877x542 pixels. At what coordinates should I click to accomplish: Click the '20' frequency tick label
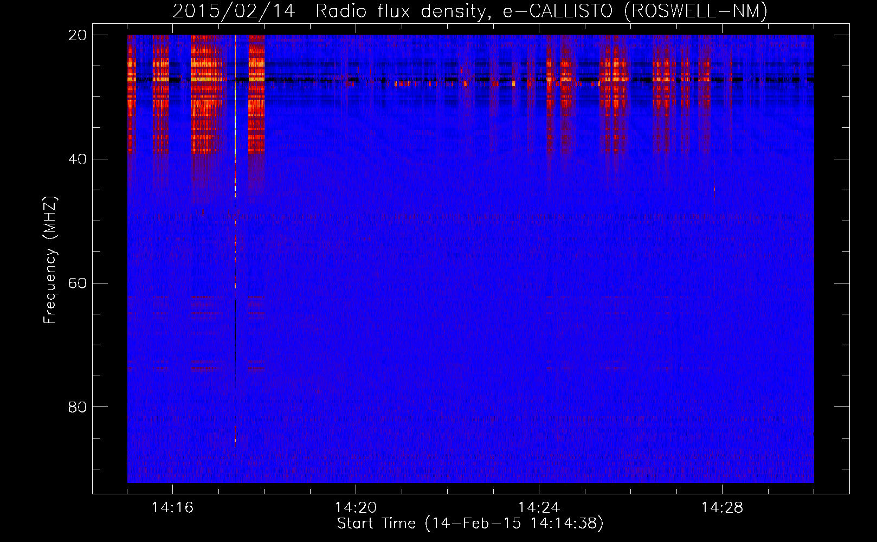tap(78, 35)
